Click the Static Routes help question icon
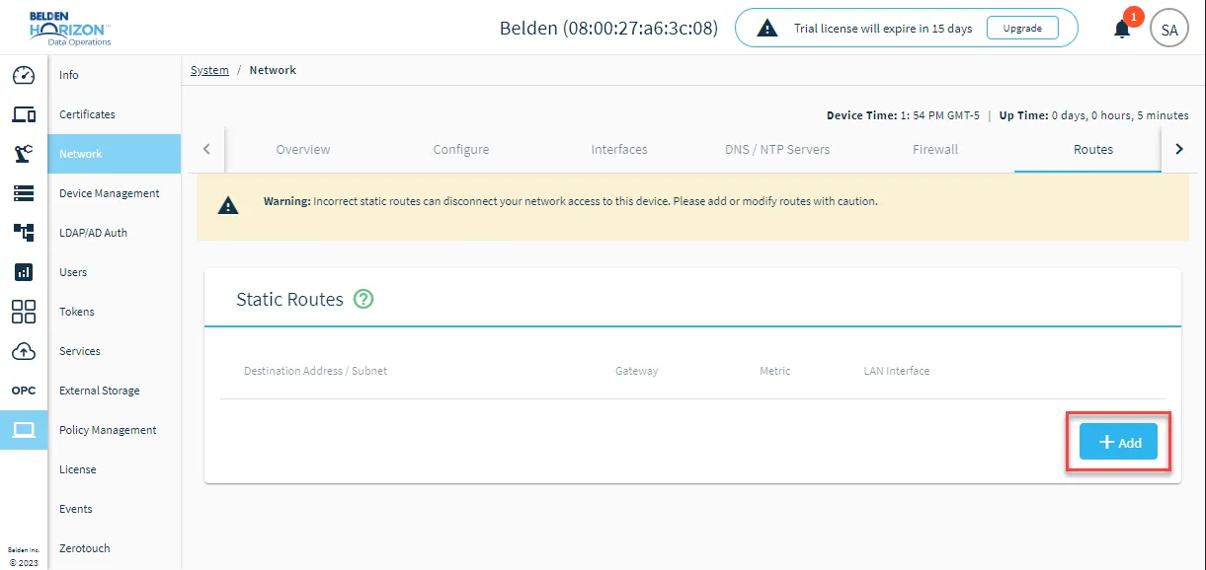 coord(363,299)
